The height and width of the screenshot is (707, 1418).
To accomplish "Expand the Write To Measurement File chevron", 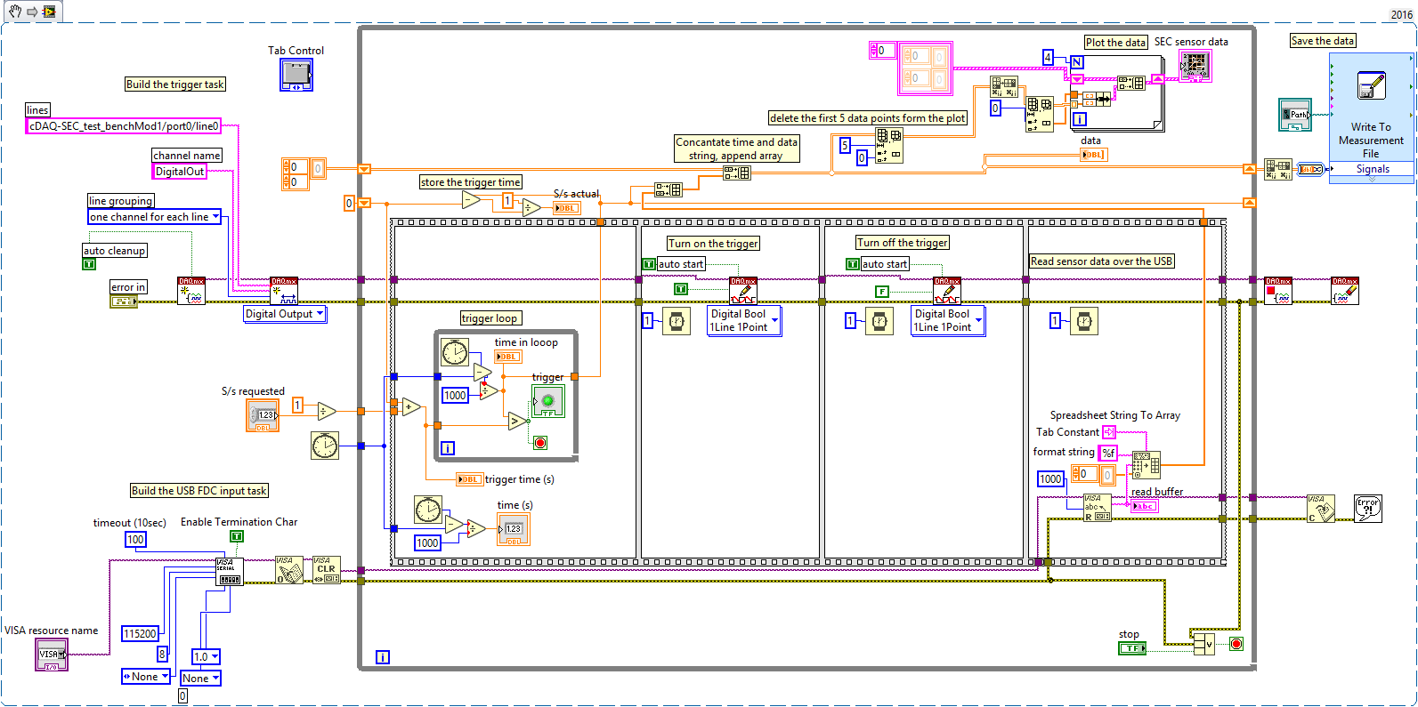I will [x=1371, y=179].
